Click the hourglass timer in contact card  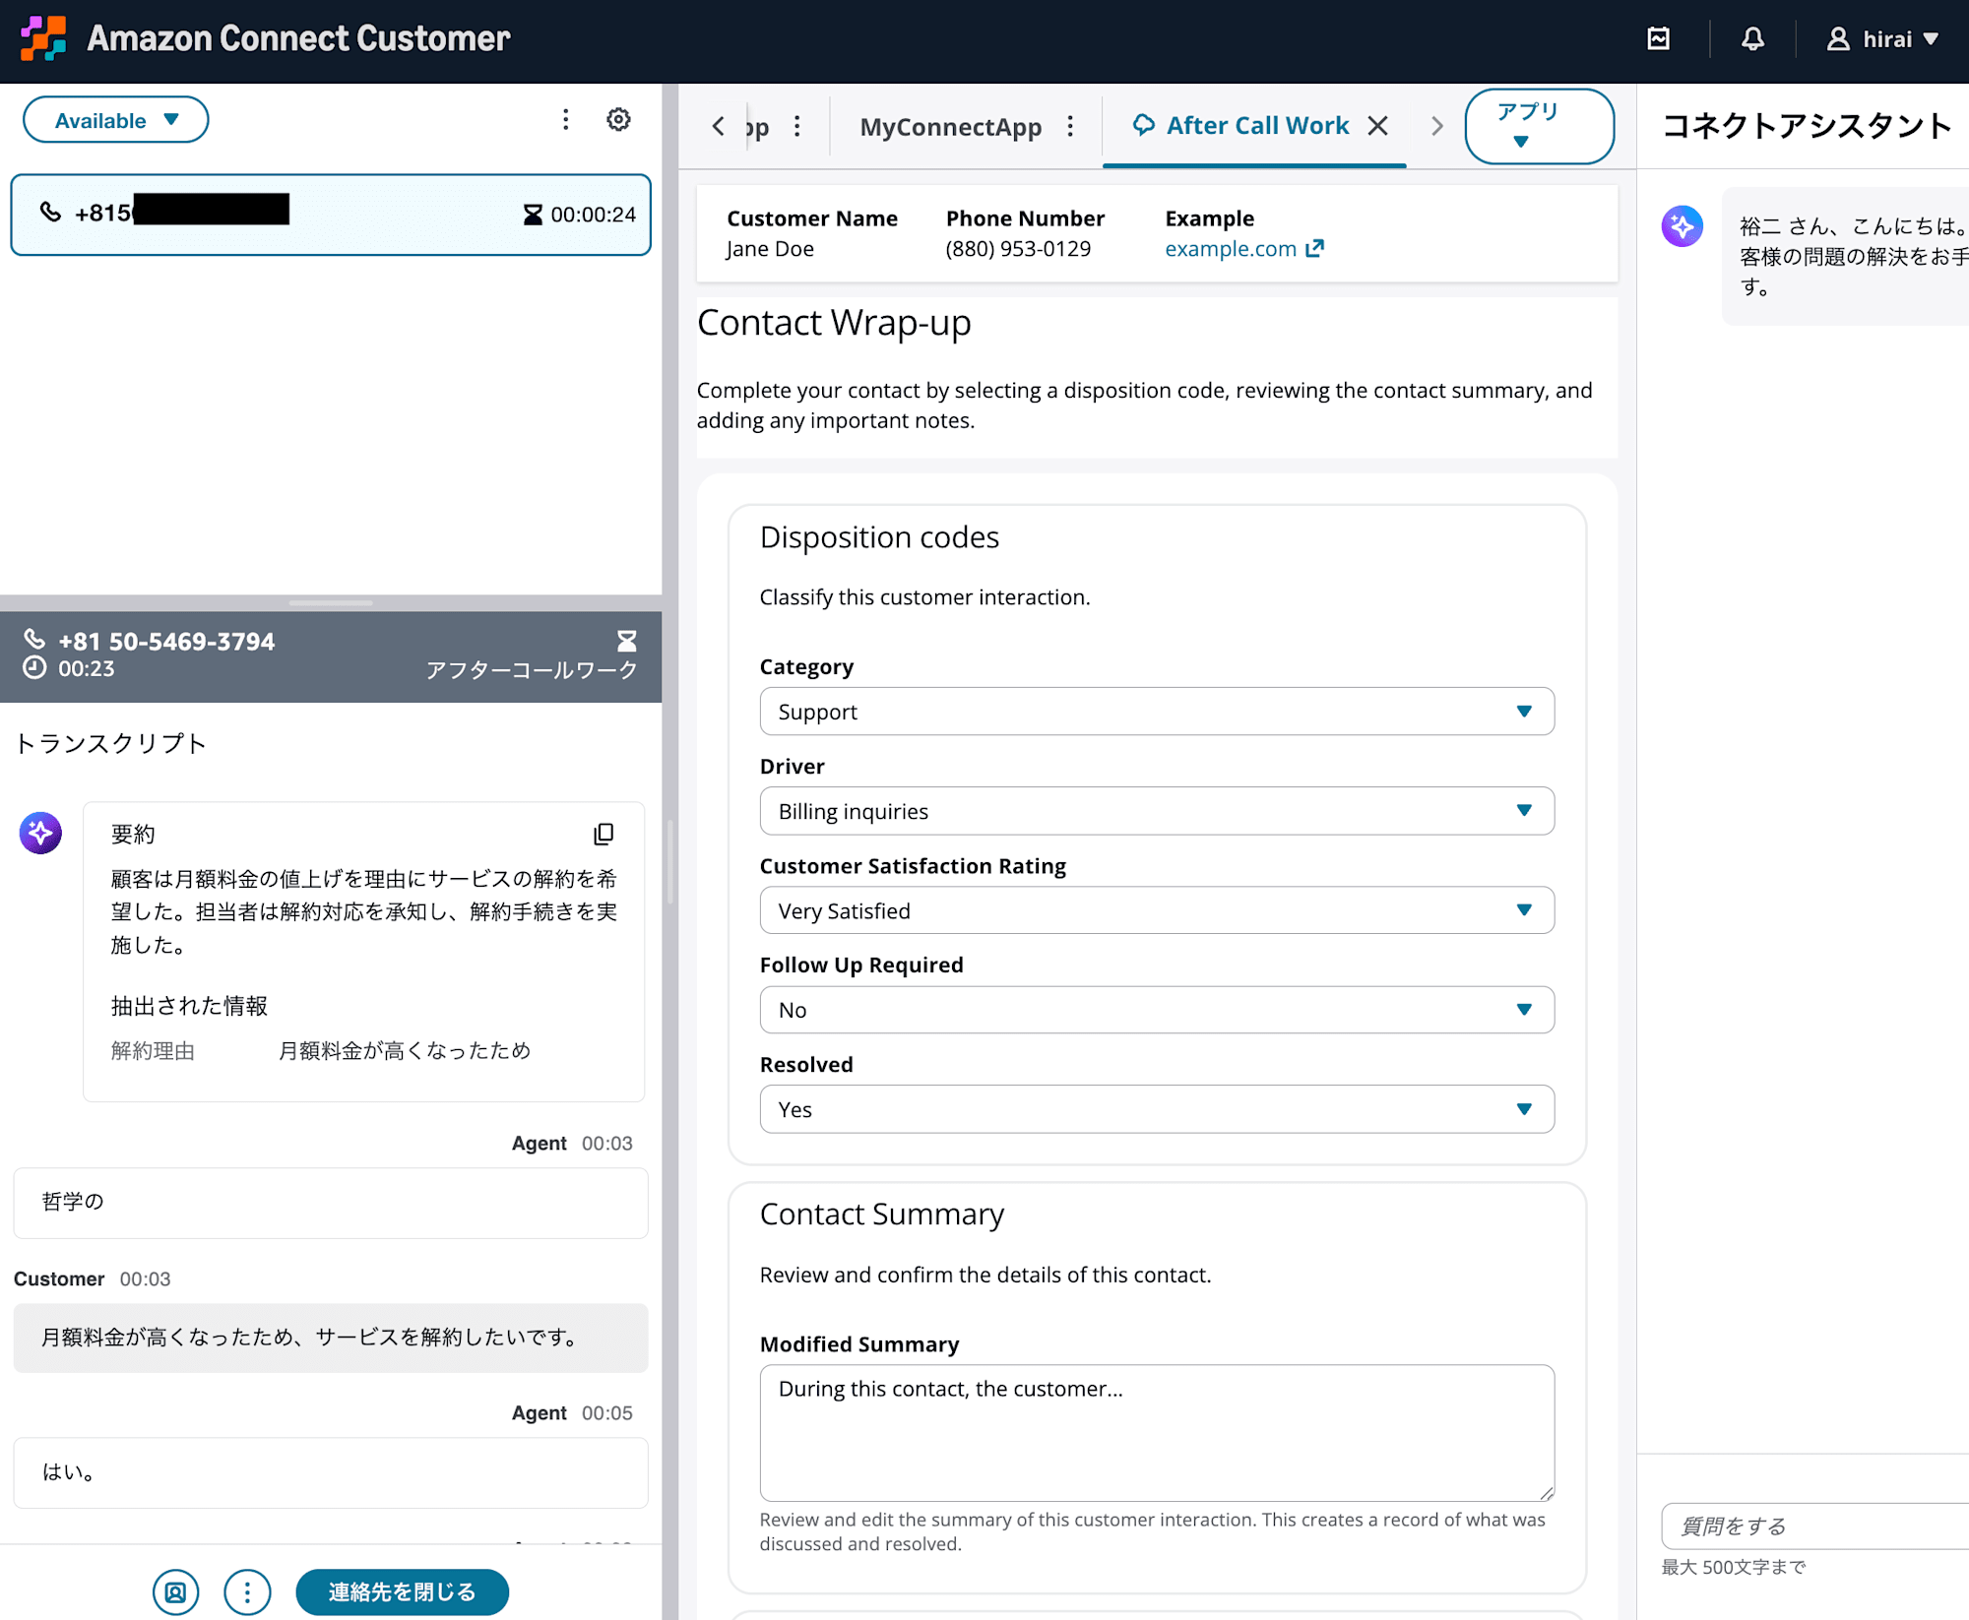pyautogui.click(x=533, y=215)
